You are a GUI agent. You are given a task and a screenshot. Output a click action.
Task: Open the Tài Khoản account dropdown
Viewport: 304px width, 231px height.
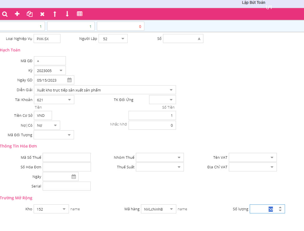(69, 100)
